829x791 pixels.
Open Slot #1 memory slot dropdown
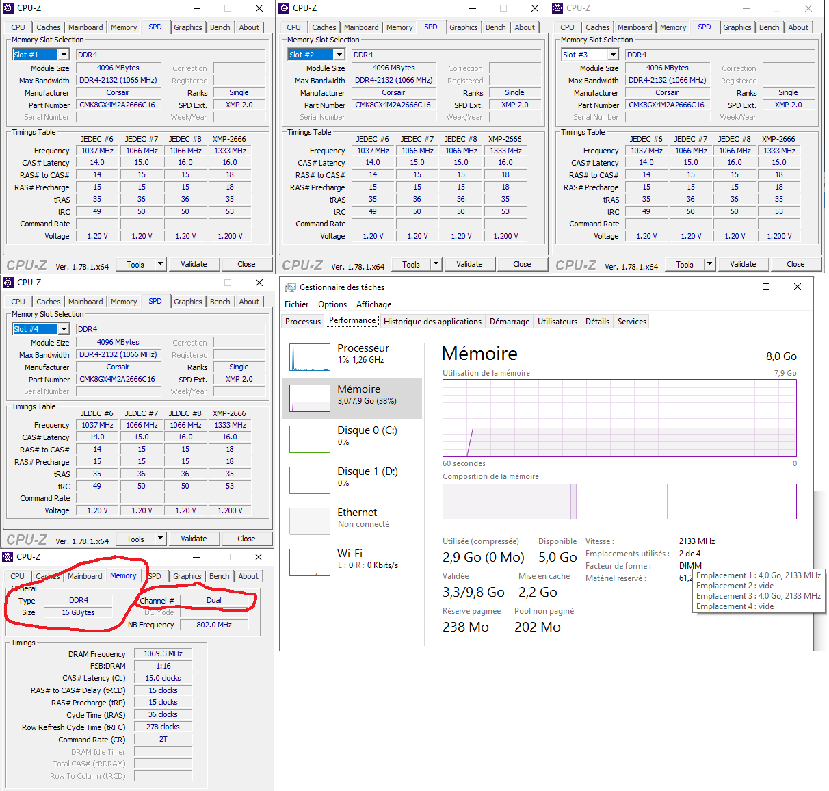pos(64,55)
